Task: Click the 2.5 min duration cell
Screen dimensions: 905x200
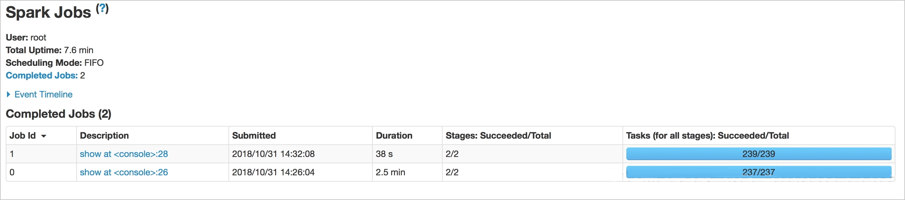Action: pos(390,172)
